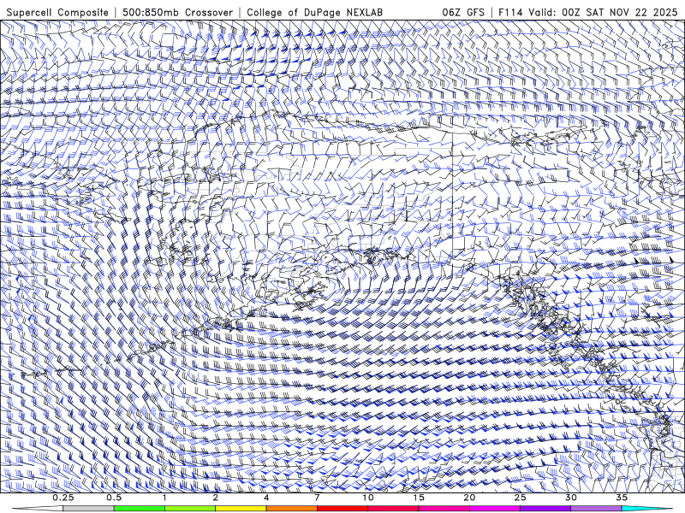Screen dimensions: 685x513
Task: Click the 30 colorbar label
Action: tap(571, 498)
